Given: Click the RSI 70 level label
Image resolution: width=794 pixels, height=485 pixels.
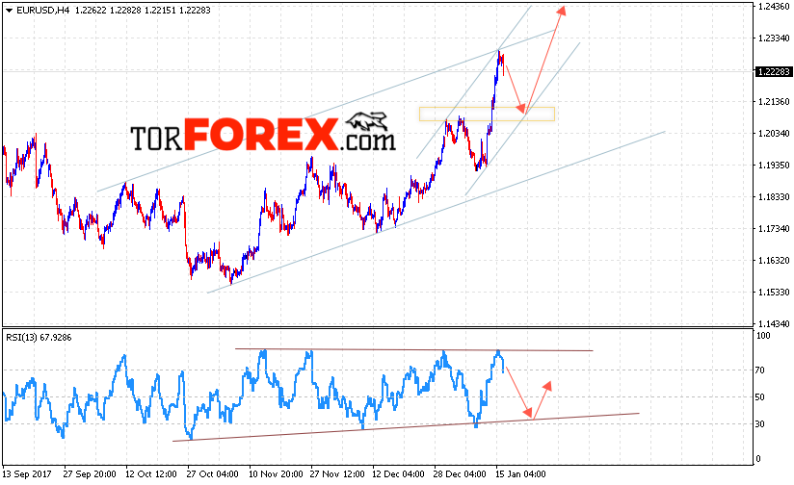Looking at the screenshot, I should click(759, 370).
